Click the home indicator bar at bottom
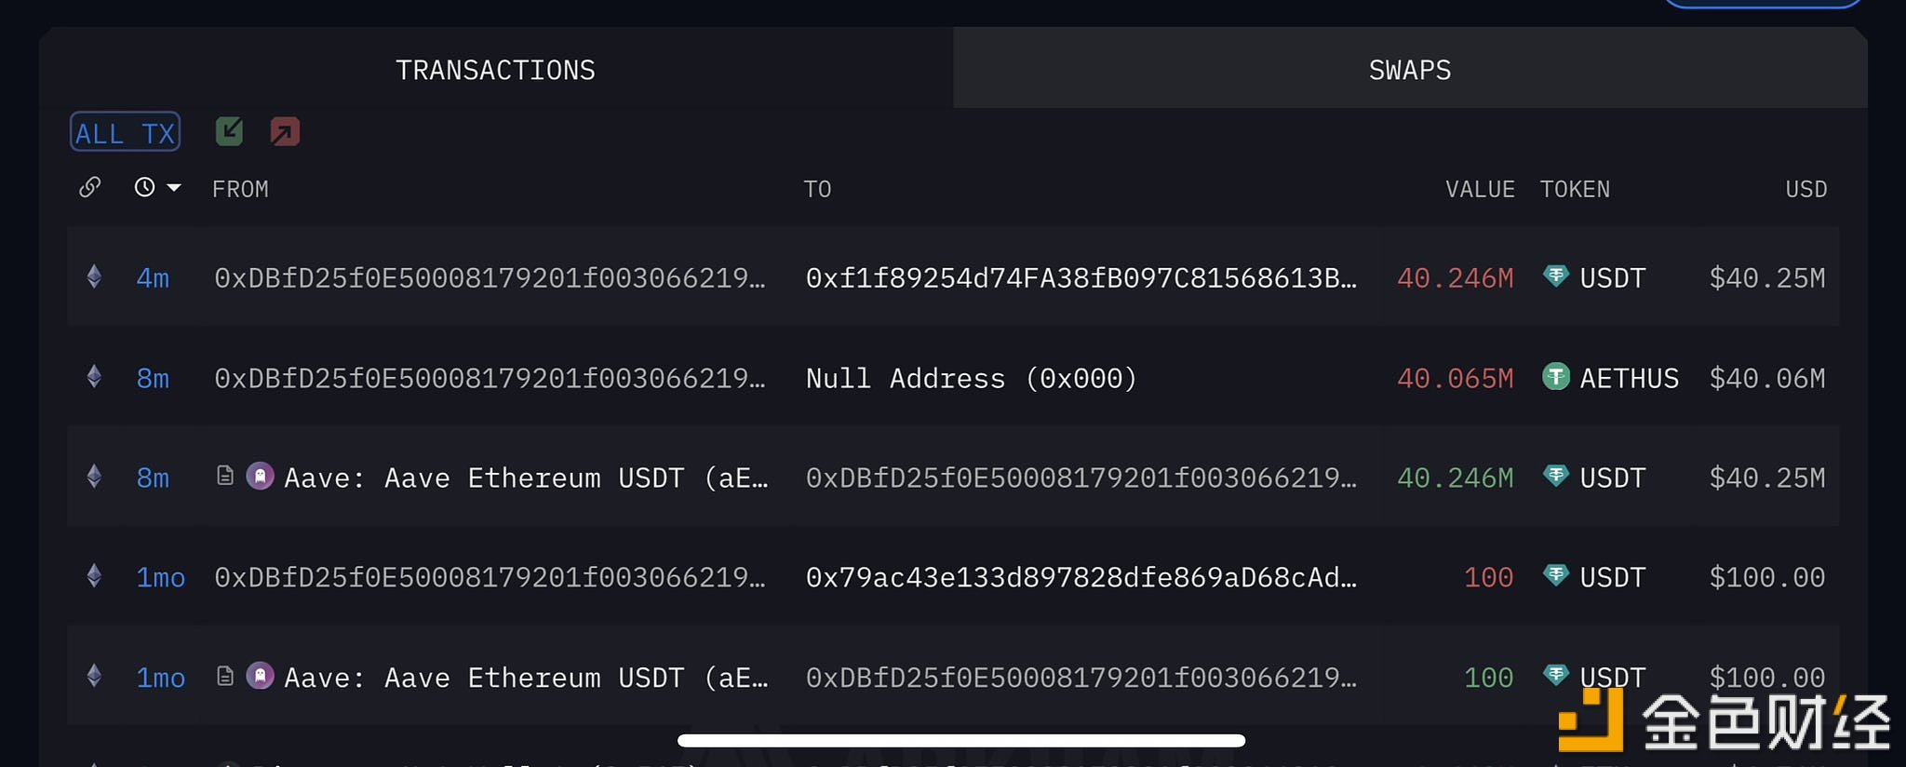Screen dimensions: 1906x767 [x=961, y=741]
